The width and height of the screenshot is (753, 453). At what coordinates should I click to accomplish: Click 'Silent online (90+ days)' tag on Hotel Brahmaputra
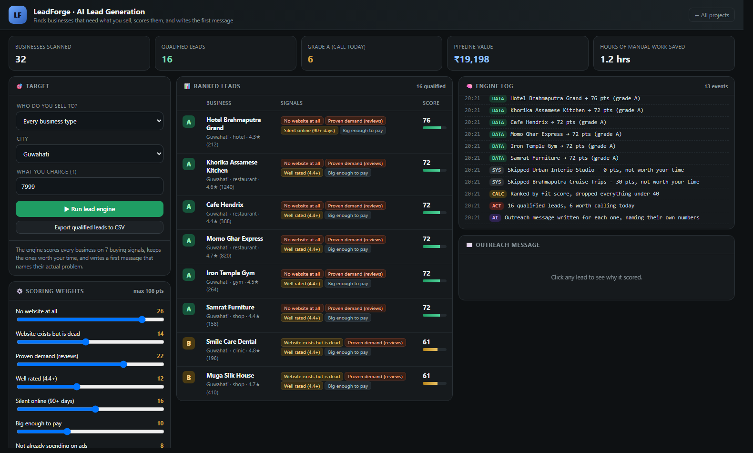(309, 131)
